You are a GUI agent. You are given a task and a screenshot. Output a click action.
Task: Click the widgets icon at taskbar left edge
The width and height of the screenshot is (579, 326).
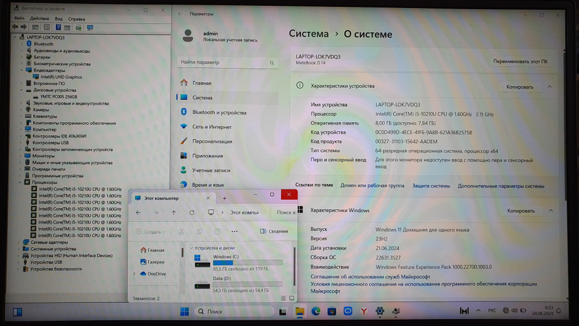(17, 312)
